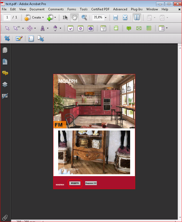
Task: Open the File menu
Action: pos(4,9)
